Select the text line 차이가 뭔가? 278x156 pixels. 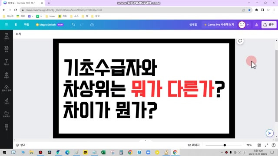tap(110, 110)
